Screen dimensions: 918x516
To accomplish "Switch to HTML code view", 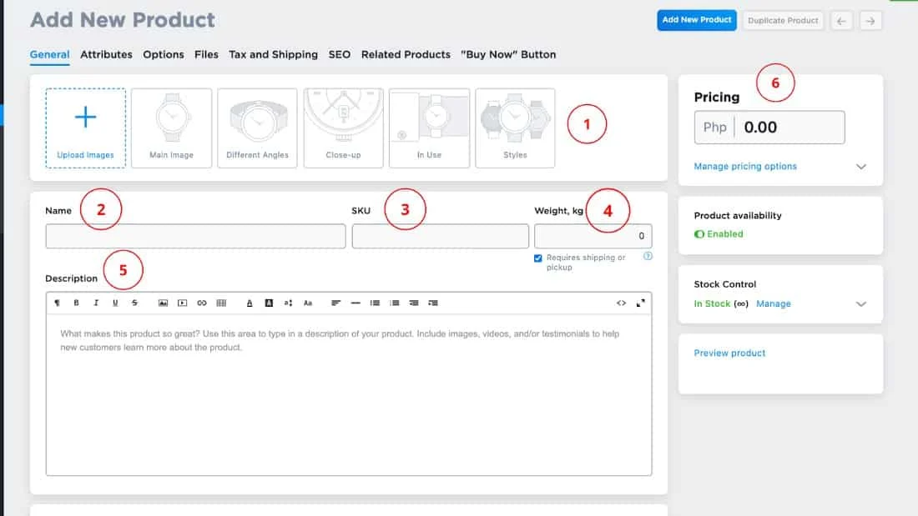I will tap(621, 303).
